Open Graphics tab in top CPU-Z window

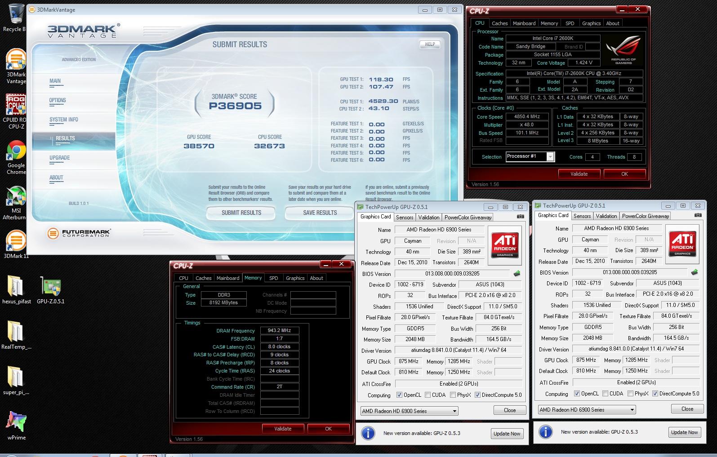pos(591,23)
